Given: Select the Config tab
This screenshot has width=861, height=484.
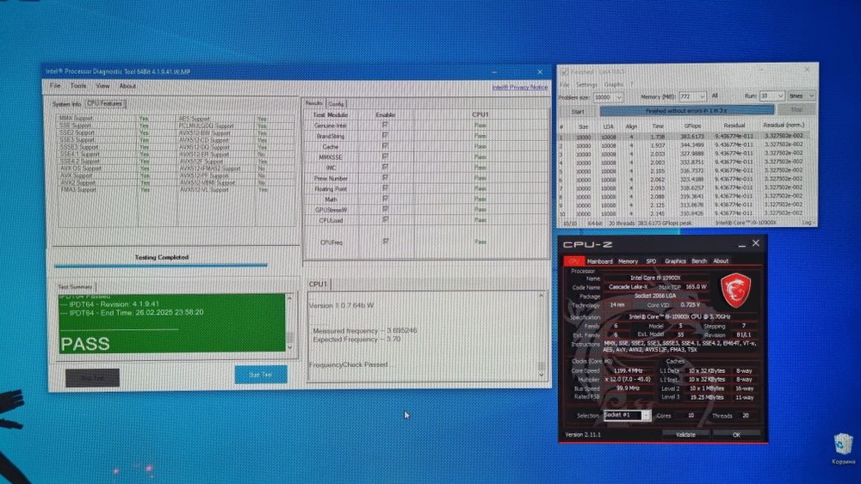Looking at the screenshot, I should click(336, 104).
